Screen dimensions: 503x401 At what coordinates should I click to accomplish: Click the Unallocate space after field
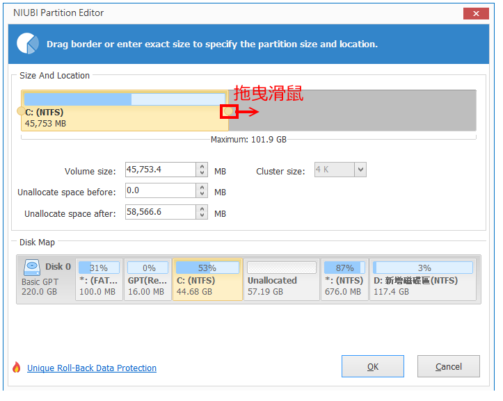click(x=161, y=212)
